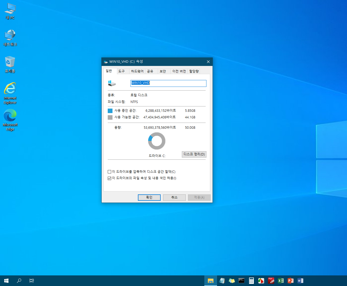
Task: Select the Microsoft Edge desktop icon
Action: click(x=10, y=120)
